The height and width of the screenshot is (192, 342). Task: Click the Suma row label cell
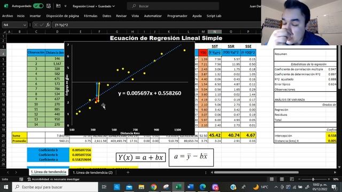coord(19,135)
